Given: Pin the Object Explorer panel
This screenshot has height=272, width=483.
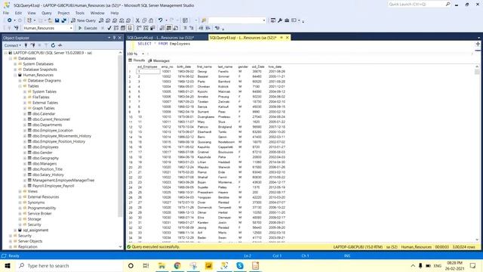Looking at the screenshot, I should pyautogui.click(x=114, y=38).
